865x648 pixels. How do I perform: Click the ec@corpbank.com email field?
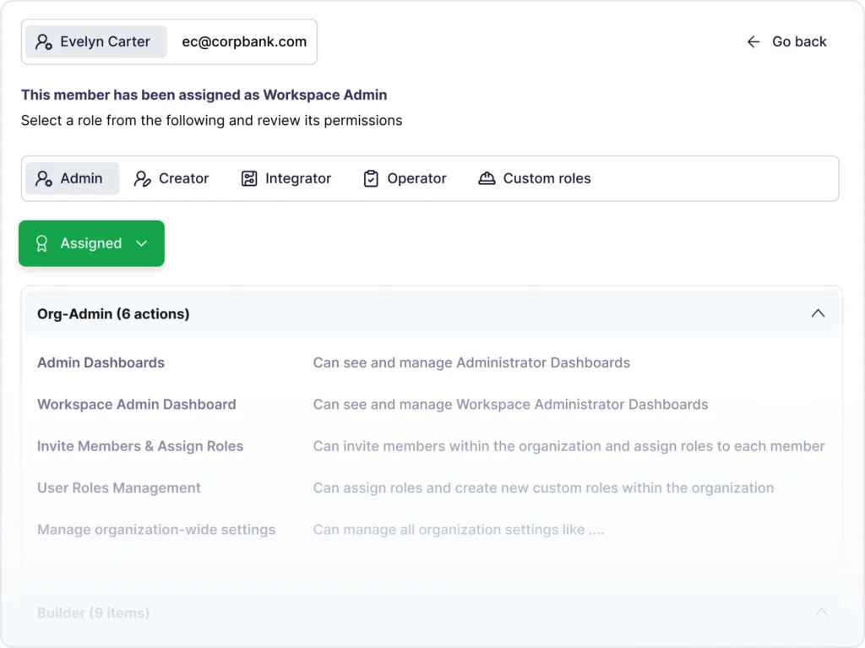coord(244,41)
